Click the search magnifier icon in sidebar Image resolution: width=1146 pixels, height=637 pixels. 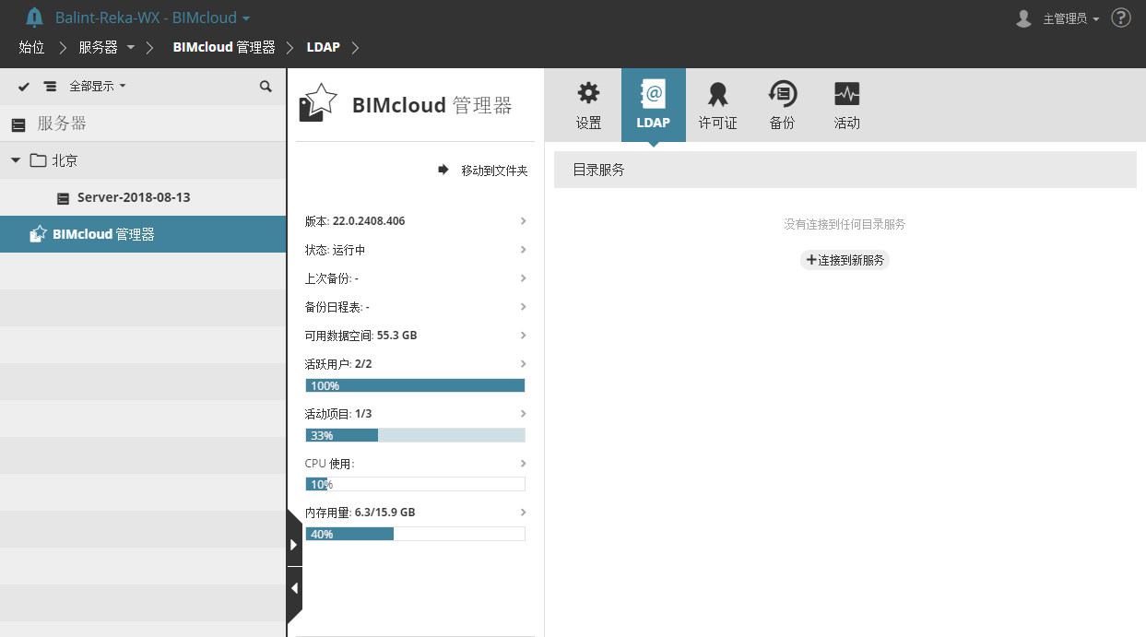[266, 87]
